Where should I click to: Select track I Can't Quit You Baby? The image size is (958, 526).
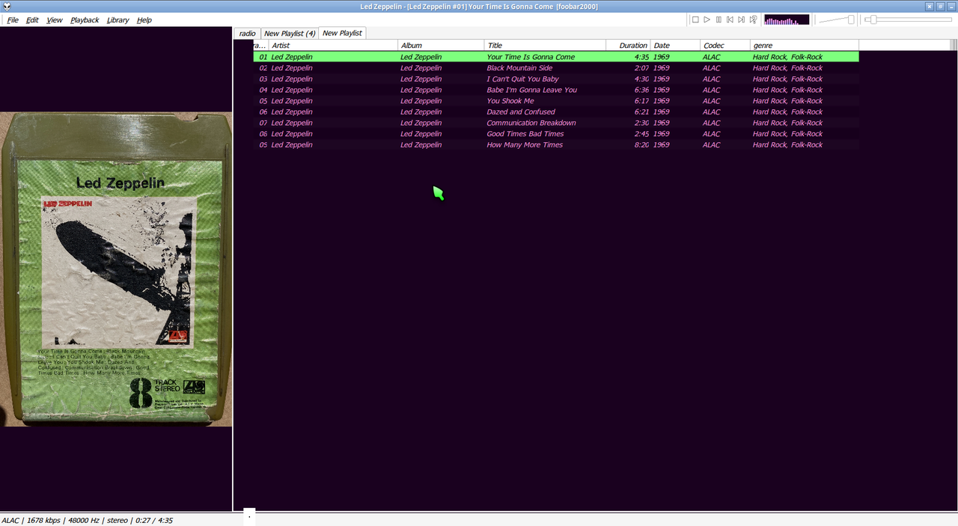[556, 79]
